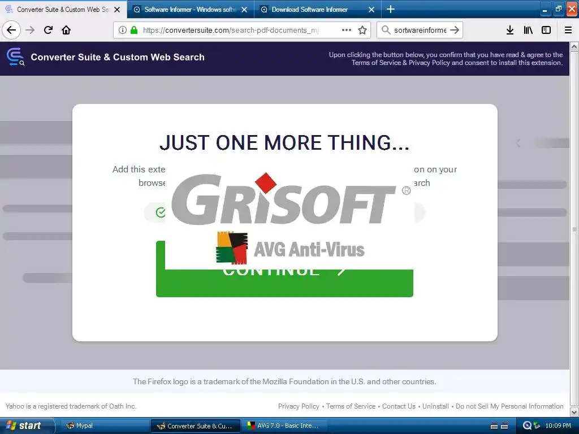Viewport: 579px width, 434px height.
Task: Click the Firefox logo trademark notice text
Action: [x=284, y=381]
